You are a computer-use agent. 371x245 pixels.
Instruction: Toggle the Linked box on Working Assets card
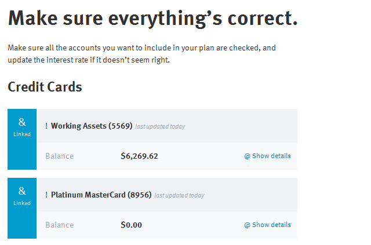(22, 139)
